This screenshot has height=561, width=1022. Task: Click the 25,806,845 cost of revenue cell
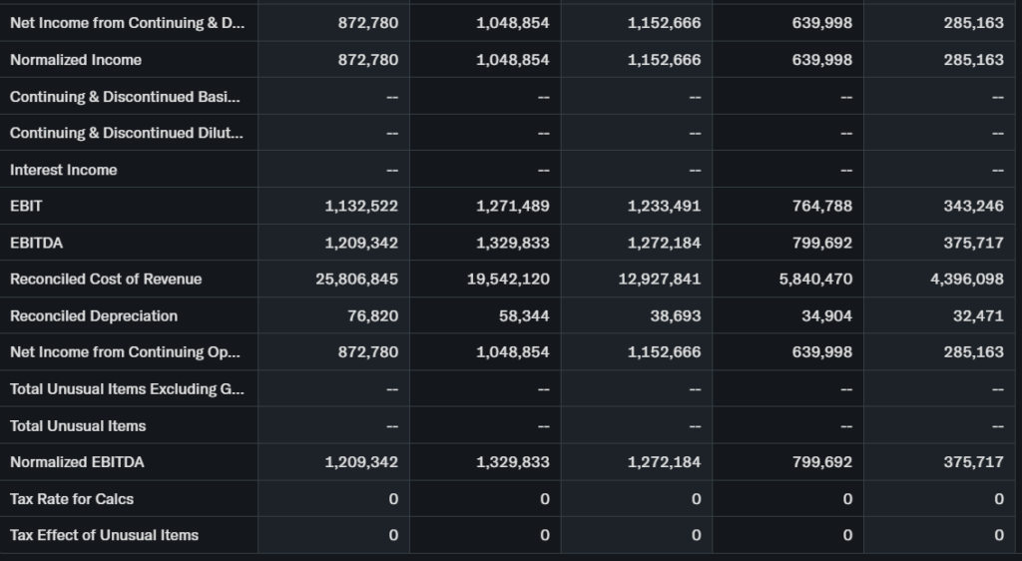356,280
